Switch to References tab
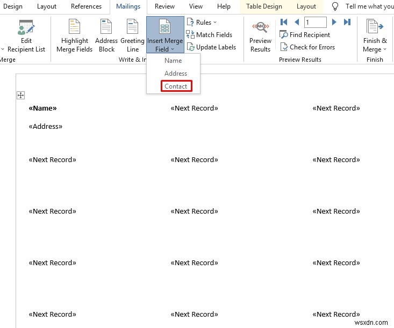The height and width of the screenshot is (328, 394). click(86, 6)
